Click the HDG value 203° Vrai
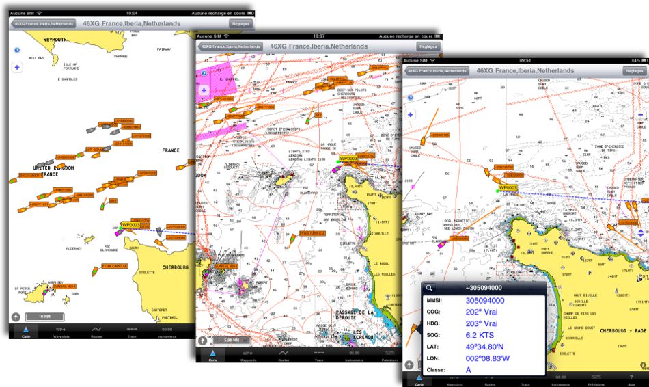The height and width of the screenshot is (387, 649). click(482, 323)
